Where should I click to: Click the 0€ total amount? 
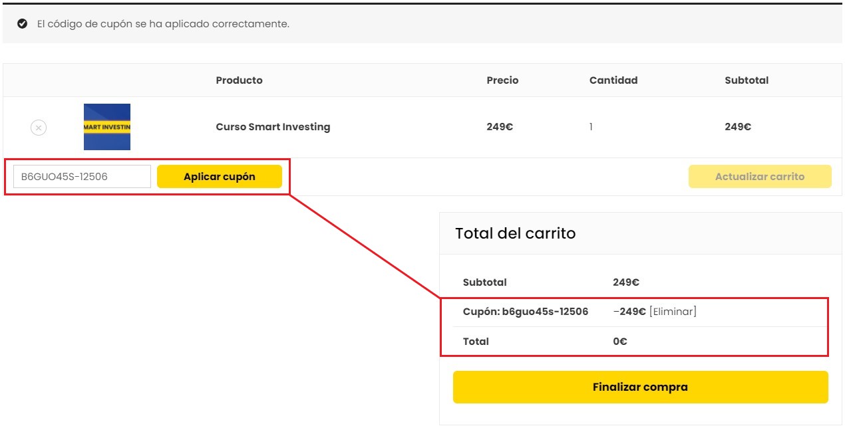click(620, 342)
